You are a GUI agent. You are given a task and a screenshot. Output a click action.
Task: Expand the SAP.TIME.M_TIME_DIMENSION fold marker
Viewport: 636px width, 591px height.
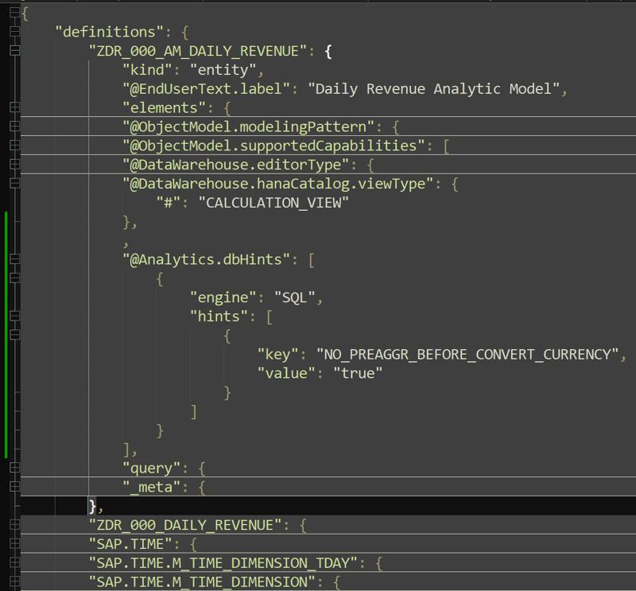(x=14, y=581)
